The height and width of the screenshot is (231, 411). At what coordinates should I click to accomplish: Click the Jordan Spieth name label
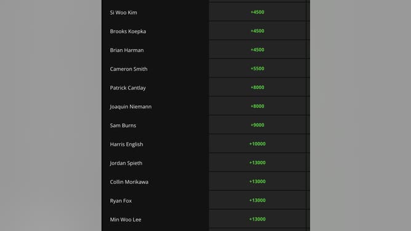coord(126,163)
